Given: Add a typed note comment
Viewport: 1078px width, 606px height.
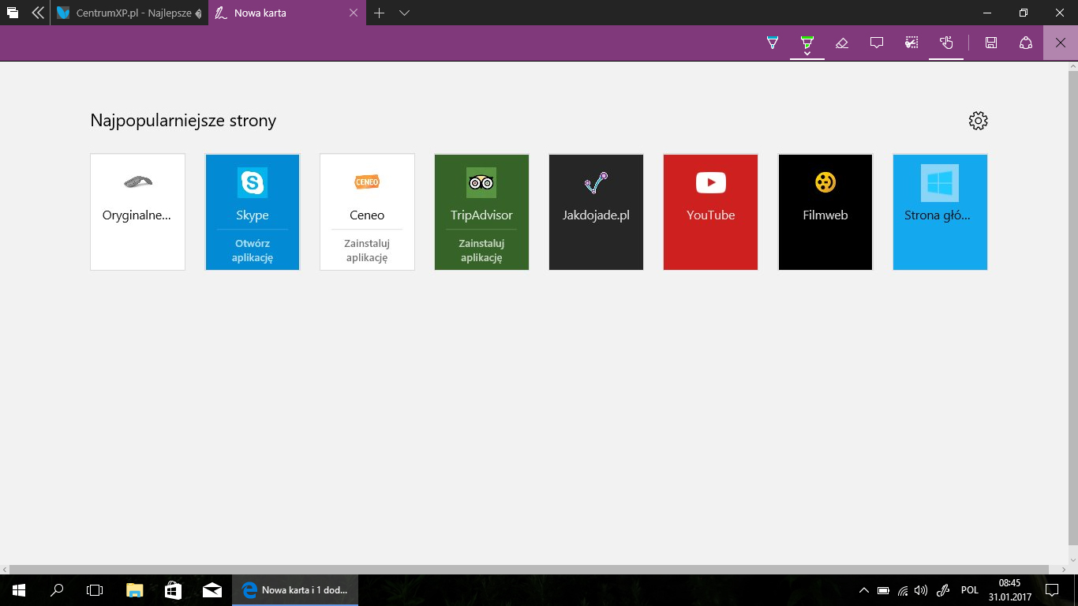Looking at the screenshot, I should 876,43.
